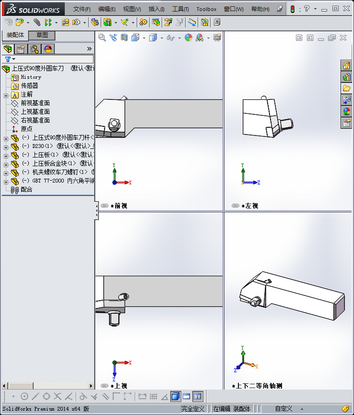Open Assembly Features dropdown arrow
The width and height of the screenshot is (354, 415).
pos(116,23)
